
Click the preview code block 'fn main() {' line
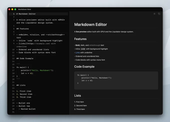(x=83, y=75)
